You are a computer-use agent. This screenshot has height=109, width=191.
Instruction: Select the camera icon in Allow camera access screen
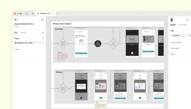[x=81, y=41]
